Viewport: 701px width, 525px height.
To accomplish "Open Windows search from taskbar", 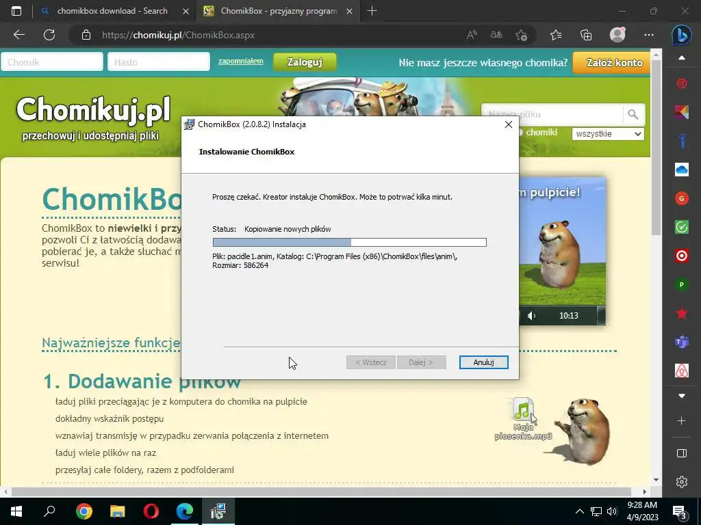I will click(x=49, y=511).
